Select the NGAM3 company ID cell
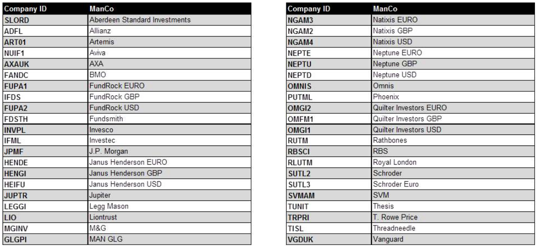The image size is (537, 248). click(329, 20)
